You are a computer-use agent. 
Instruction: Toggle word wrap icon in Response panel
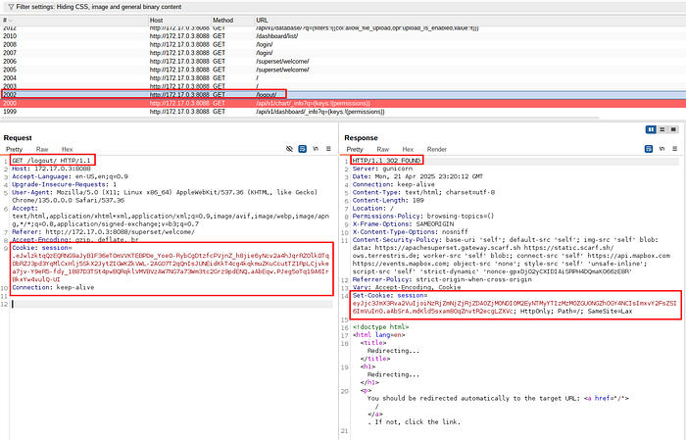tap(649, 149)
